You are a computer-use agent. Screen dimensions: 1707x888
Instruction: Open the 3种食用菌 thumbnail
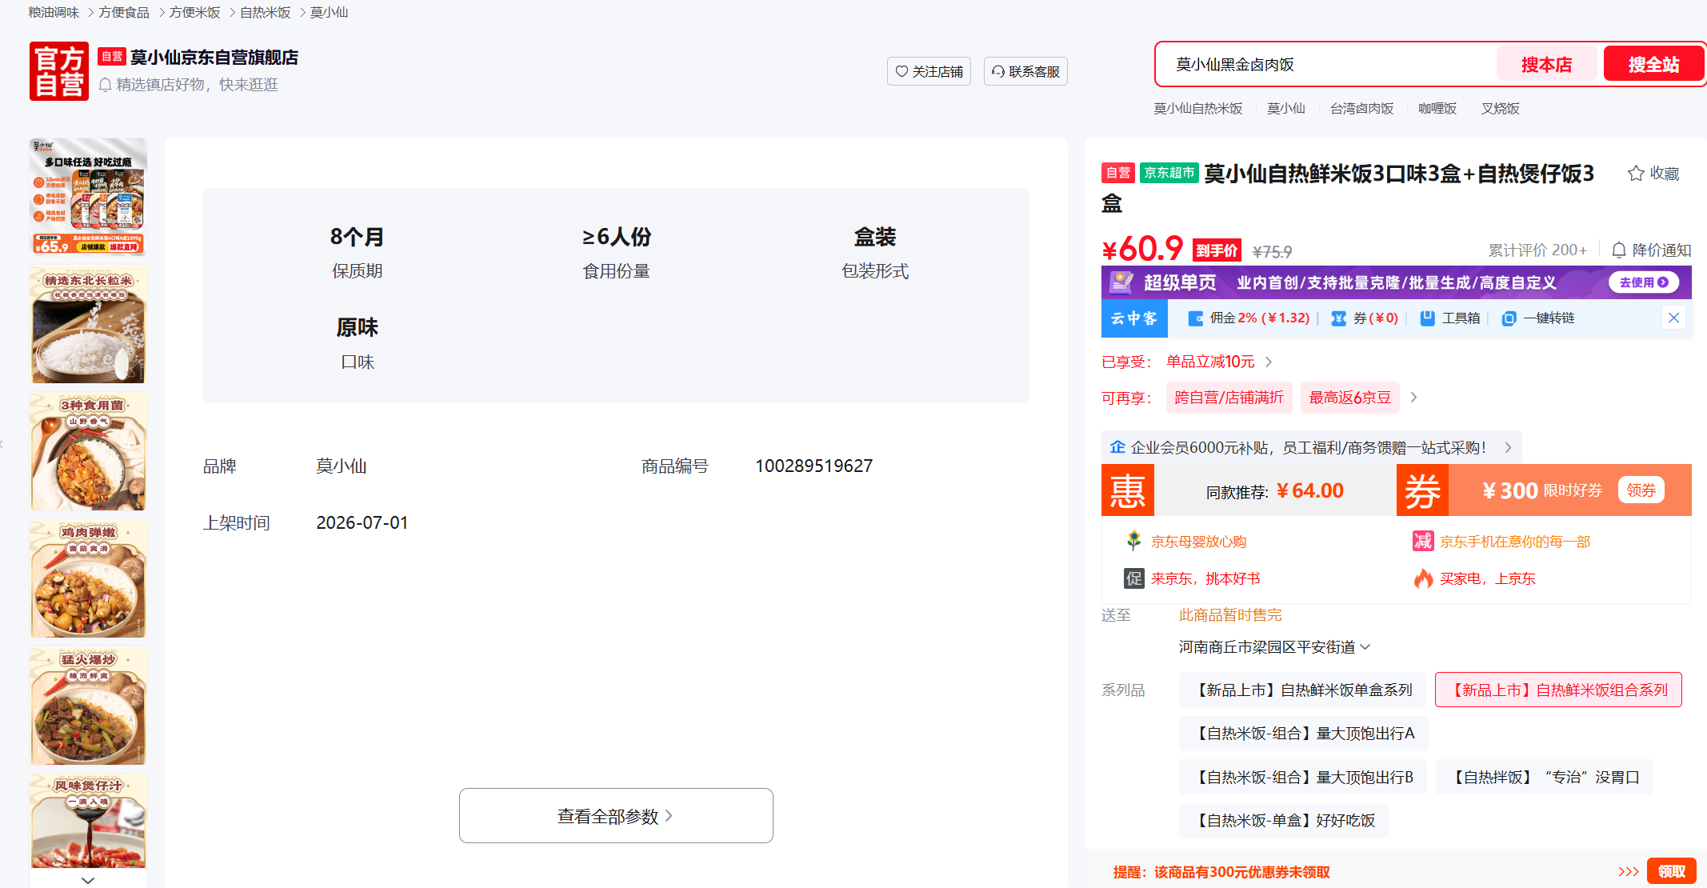(x=88, y=451)
